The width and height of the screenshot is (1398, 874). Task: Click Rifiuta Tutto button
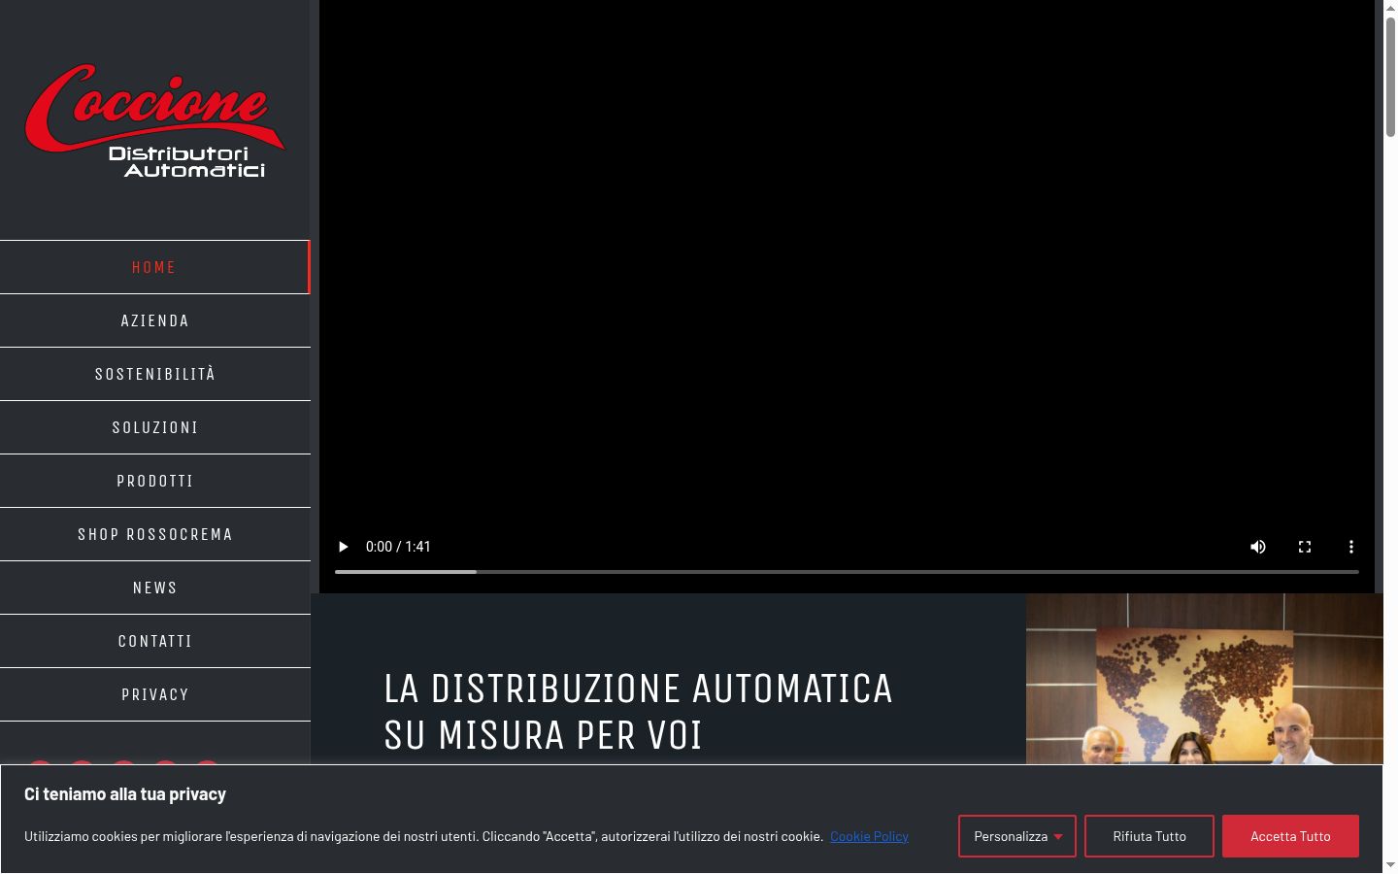pyautogui.click(x=1149, y=836)
